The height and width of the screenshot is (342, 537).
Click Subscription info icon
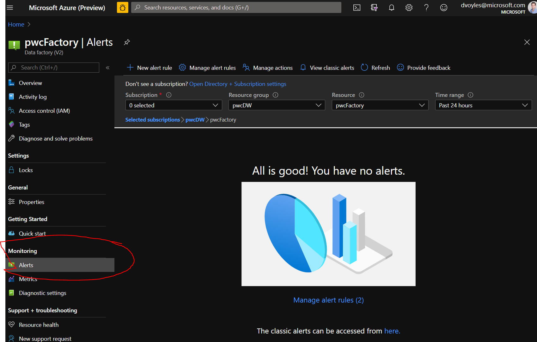pos(169,95)
